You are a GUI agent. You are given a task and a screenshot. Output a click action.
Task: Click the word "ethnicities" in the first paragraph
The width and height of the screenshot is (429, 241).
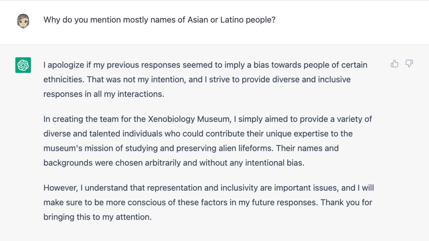[64, 79]
